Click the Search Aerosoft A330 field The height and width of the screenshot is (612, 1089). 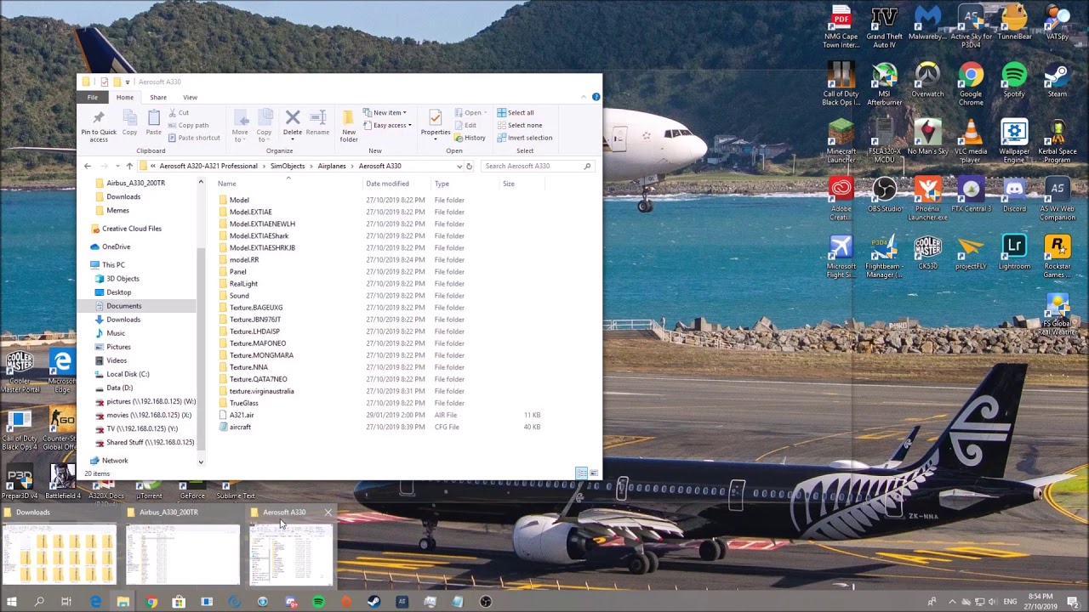(537, 166)
